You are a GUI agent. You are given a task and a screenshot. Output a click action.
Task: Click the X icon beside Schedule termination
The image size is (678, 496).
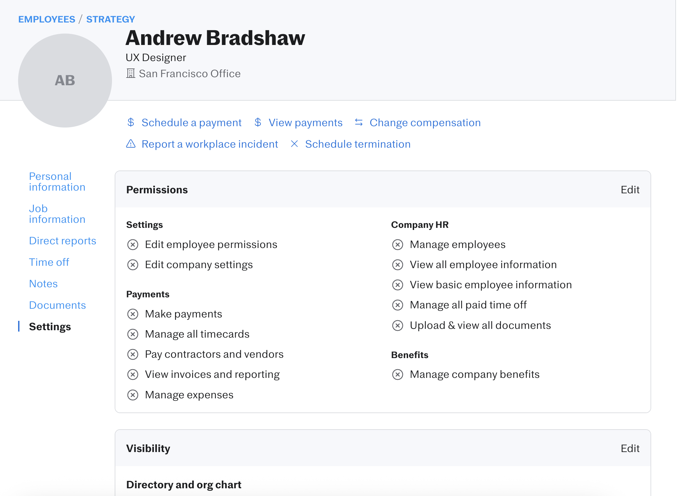[x=294, y=144]
